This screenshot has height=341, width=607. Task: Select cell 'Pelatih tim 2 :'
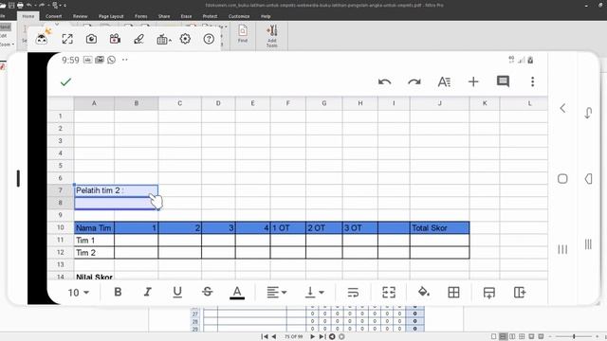(116, 190)
